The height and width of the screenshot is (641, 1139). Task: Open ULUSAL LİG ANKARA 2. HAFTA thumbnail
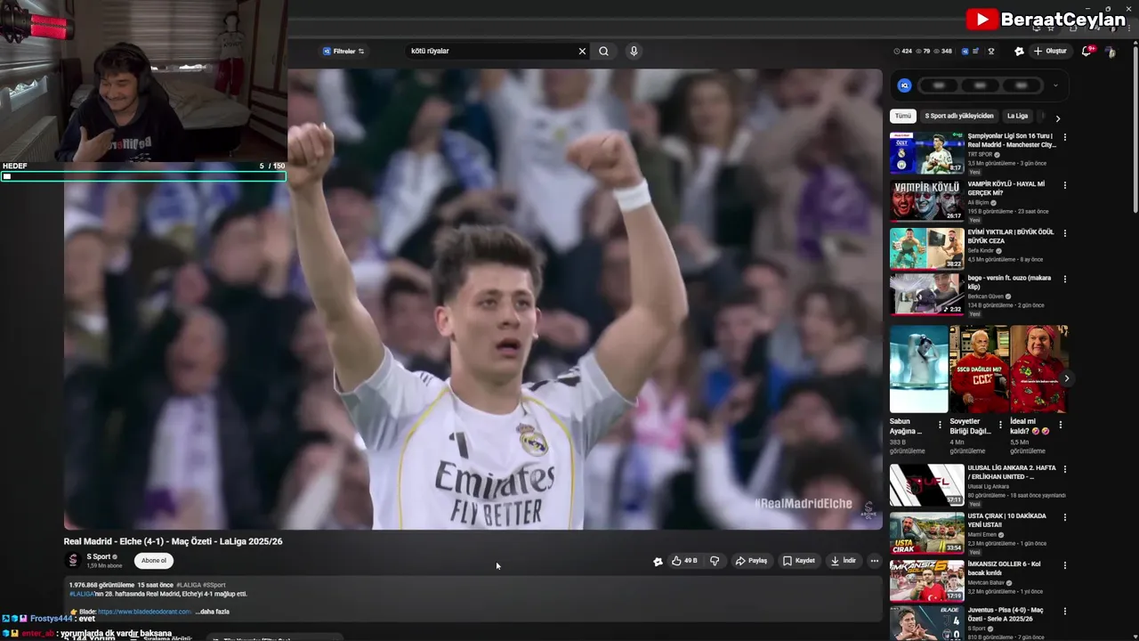[x=926, y=485]
